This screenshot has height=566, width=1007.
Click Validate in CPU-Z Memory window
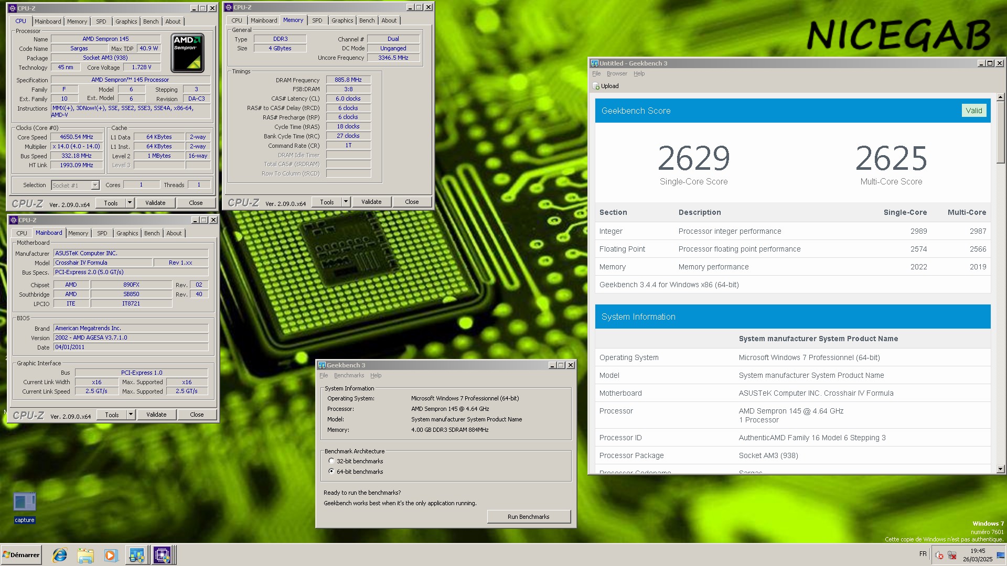tap(371, 202)
